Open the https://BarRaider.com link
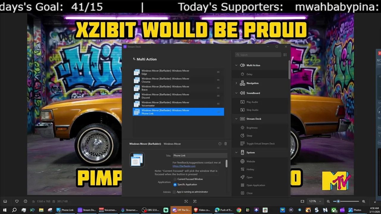This screenshot has height=214, width=381. point(184,166)
